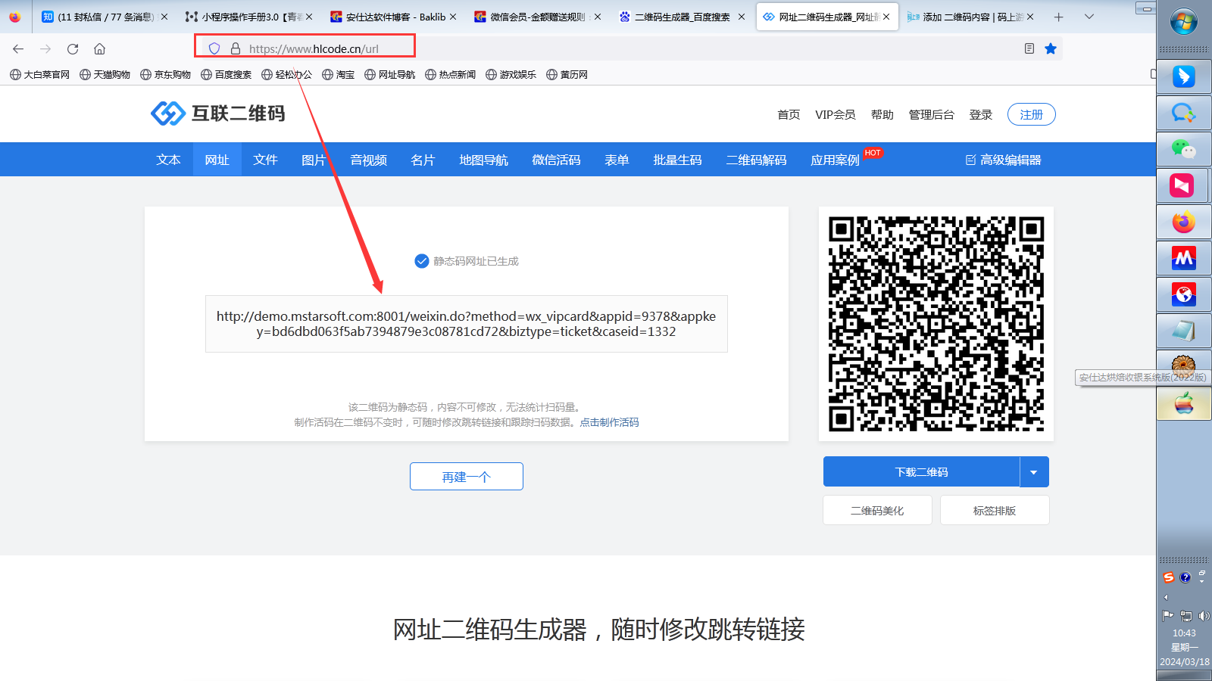Viewport: 1212px width, 681px height.
Task: Click the bookmark star icon
Action: pyautogui.click(x=1051, y=48)
